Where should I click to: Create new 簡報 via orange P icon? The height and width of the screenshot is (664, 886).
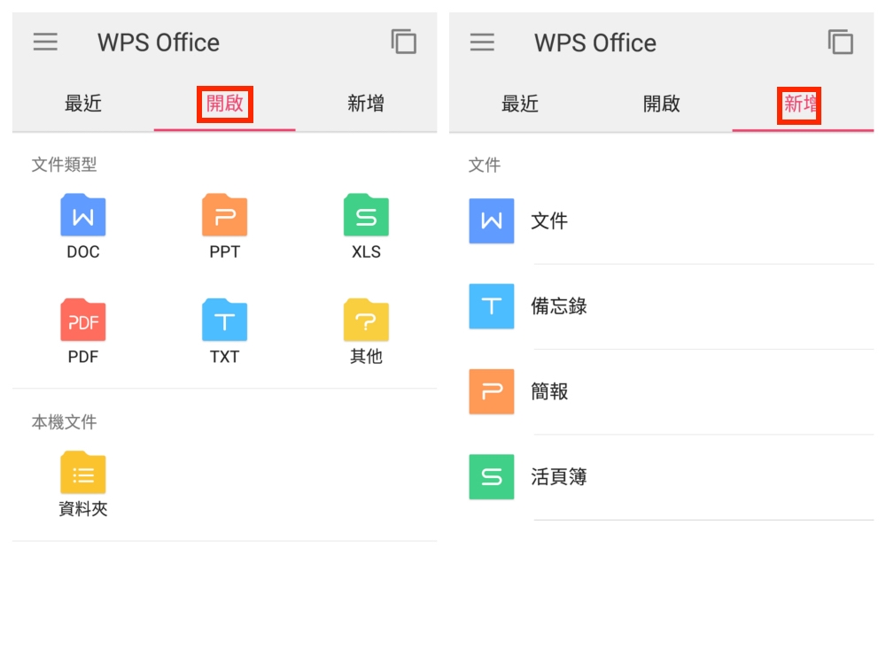coord(492,391)
